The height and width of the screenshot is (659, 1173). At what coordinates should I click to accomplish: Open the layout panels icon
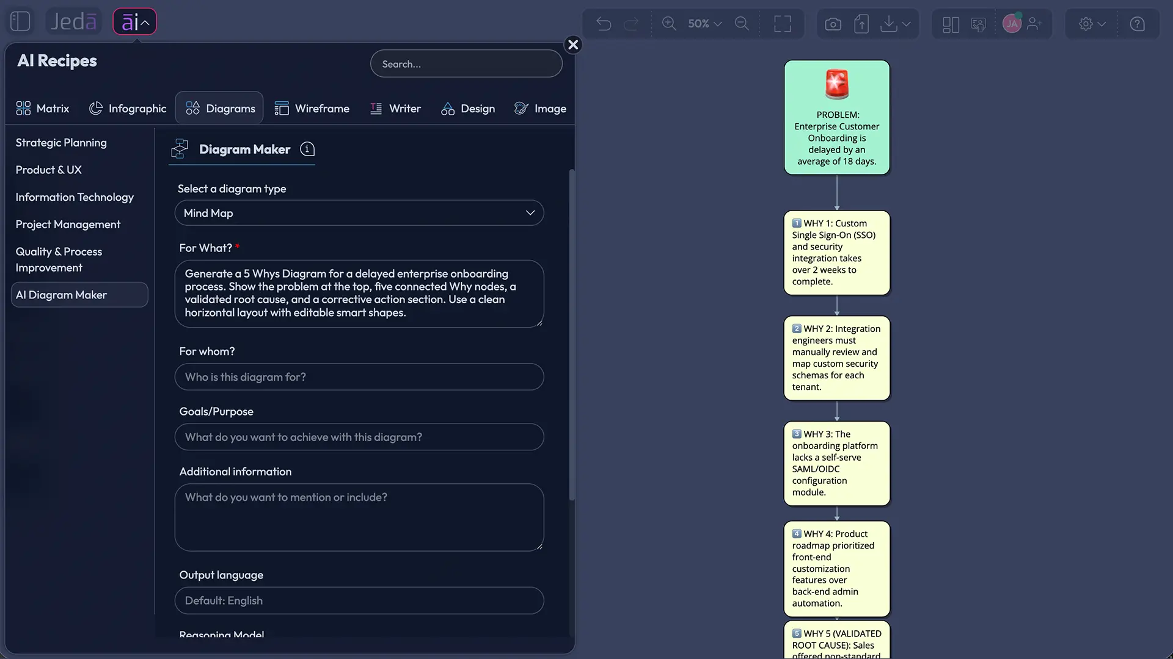click(951, 24)
